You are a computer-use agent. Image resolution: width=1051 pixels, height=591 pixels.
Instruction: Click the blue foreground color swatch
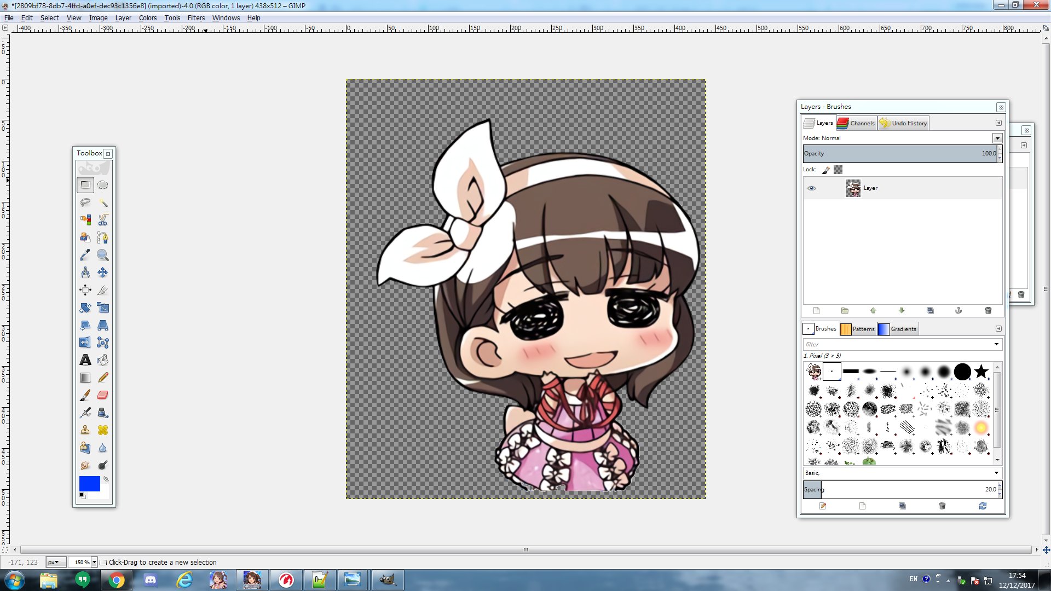(x=90, y=484)
